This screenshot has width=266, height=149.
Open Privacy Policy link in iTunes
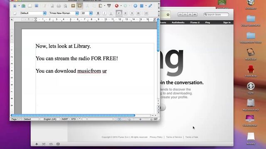pos(156,137)
